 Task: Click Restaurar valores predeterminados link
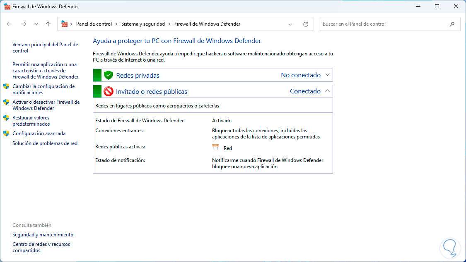coord(31,121)
